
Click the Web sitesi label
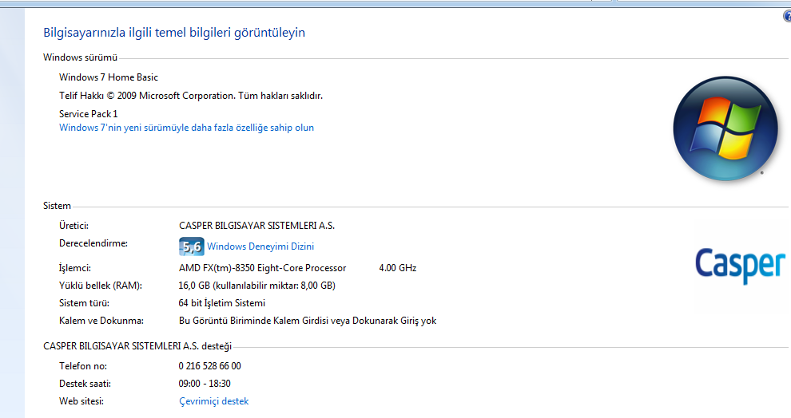[x=81, y=401]
